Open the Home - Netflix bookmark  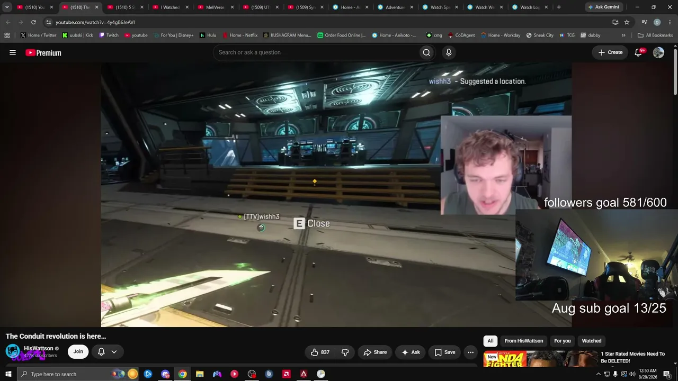(239, 35)
